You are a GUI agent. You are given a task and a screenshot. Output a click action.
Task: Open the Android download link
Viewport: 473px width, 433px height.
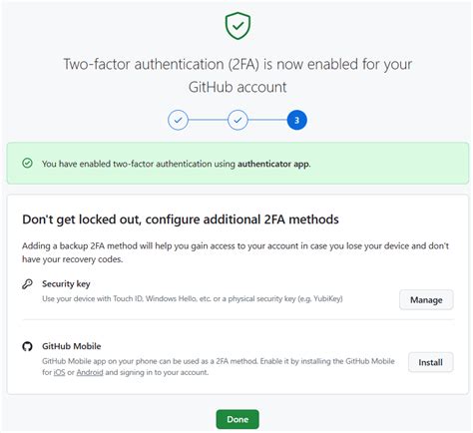pyautogui.click(x=90, y=372)
